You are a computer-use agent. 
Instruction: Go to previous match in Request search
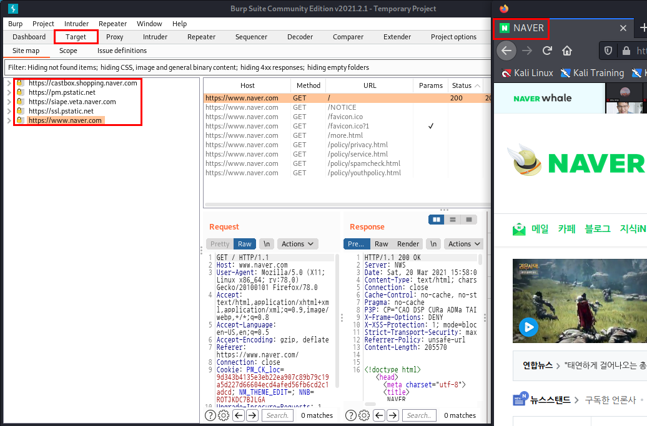(239, 415)
